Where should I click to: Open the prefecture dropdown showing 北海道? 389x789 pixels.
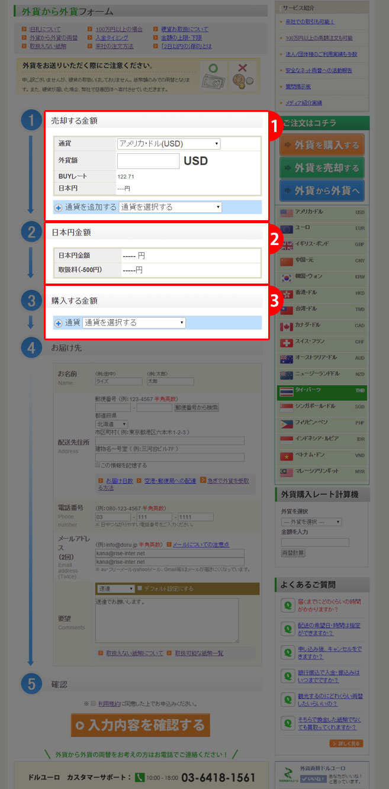coord(111,424)
